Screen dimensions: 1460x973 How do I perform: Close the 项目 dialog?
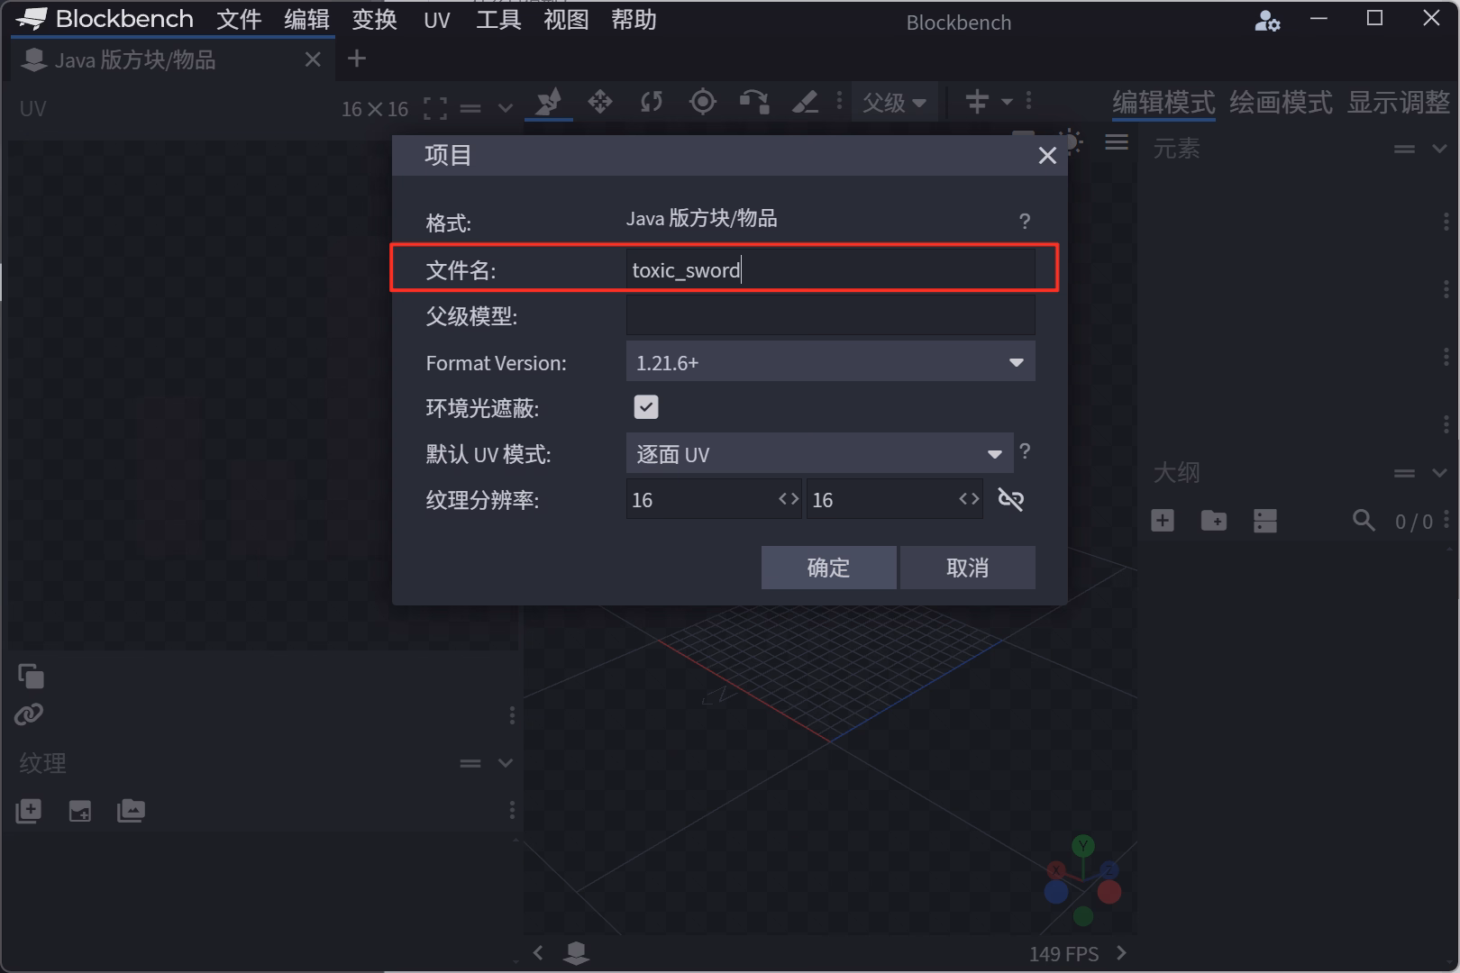[x=1047, y=156]
